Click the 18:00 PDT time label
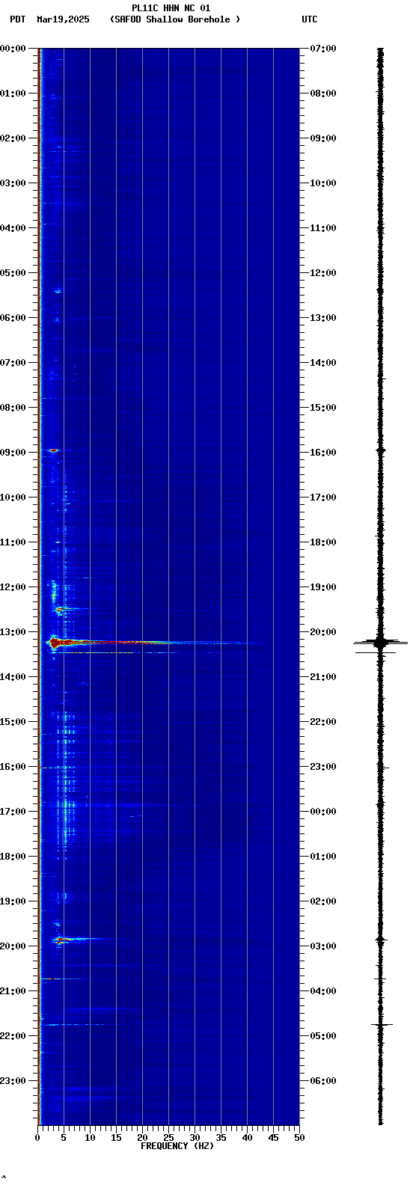This screenshot has width=413, height=1185. [x=13, y=857]
